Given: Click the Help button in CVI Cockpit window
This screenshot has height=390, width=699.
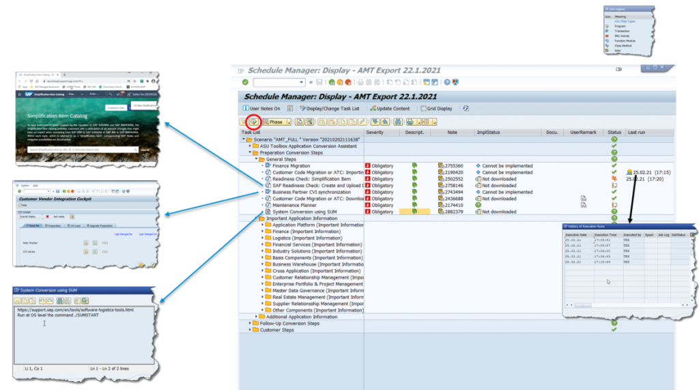Looking at the screenshot, I should pyautogui.click(x=23, y=205).
